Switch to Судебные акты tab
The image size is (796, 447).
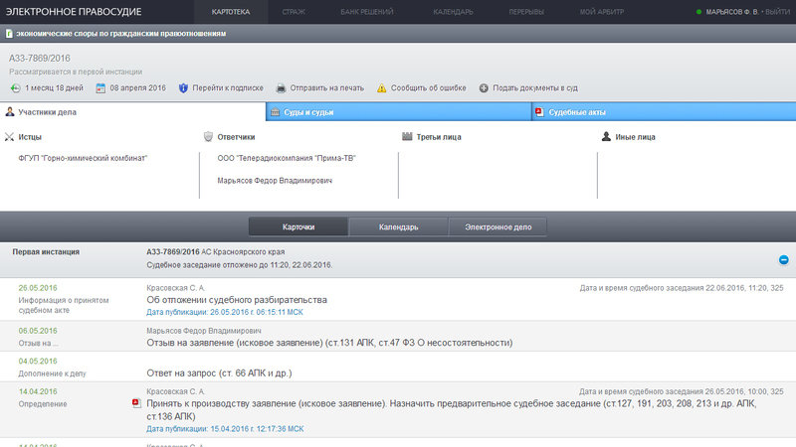[664, 112]
